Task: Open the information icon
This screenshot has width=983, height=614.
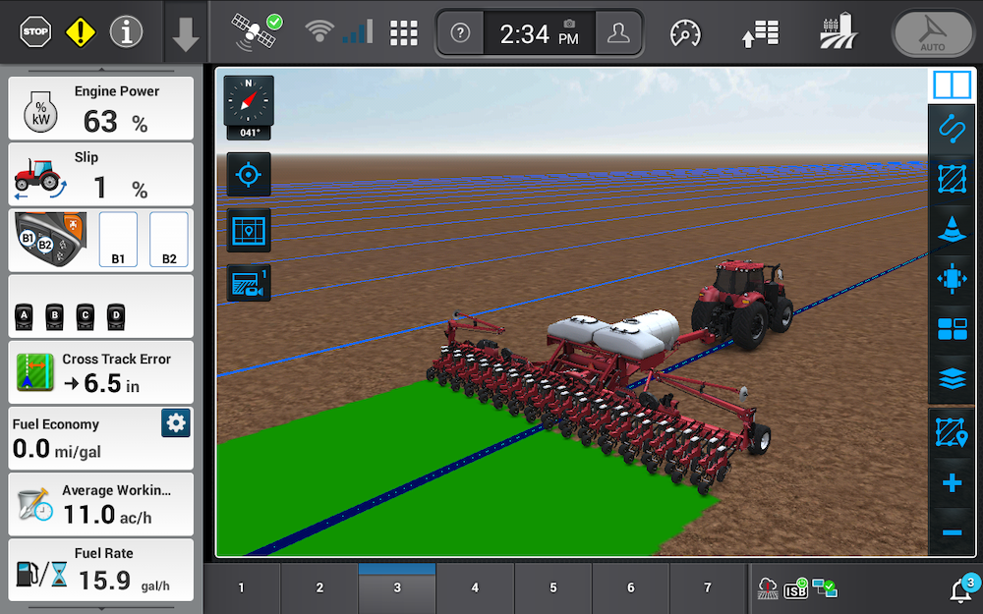Action: 126,32
